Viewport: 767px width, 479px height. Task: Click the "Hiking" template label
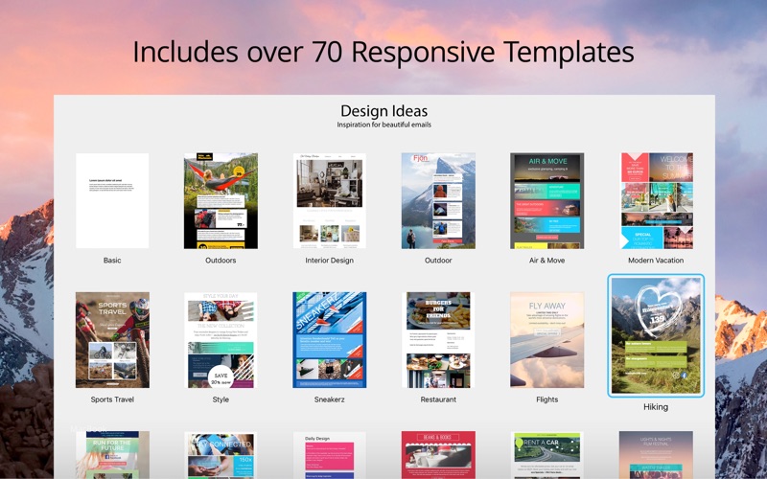click(x=656, y=406)
